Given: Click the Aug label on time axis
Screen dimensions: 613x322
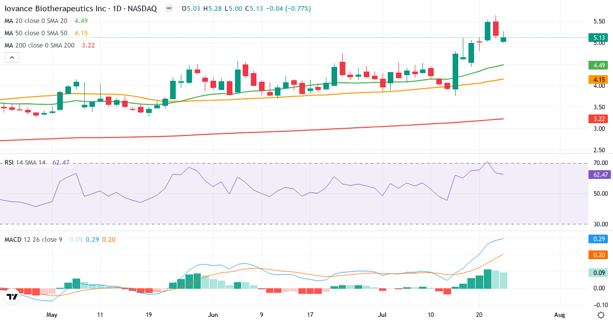Looking at the screenshot, I should [x=559, y=315].
